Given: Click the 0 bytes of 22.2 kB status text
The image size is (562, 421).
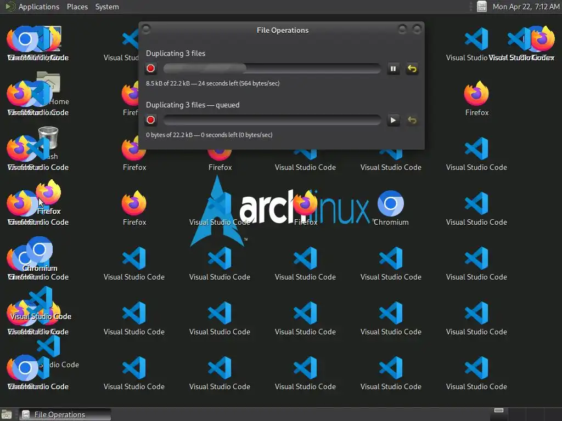Looking at the screenshot, I should (x=209, y=135).
